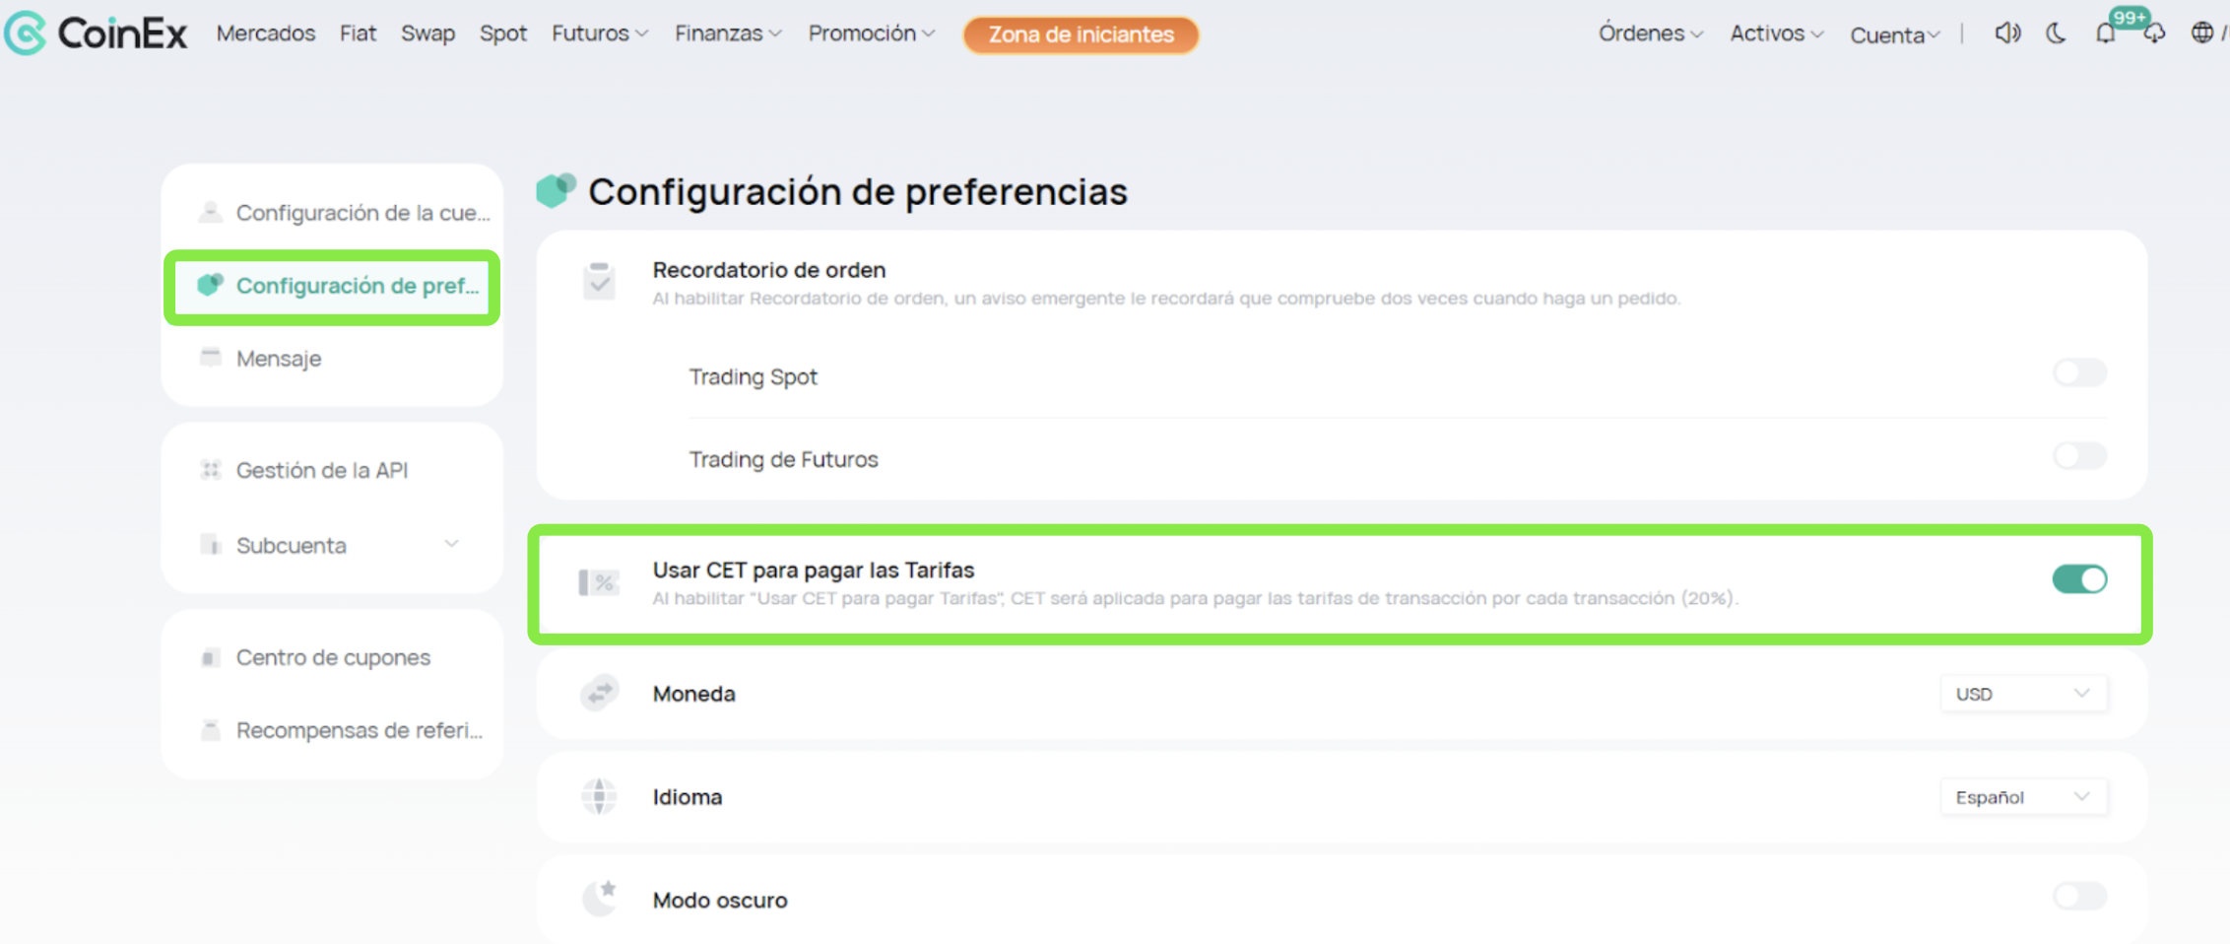Click the Configuración de preferencias page title
This screenshot has height=944, width=2230.
pyautogui.click(x=858, y=191)
